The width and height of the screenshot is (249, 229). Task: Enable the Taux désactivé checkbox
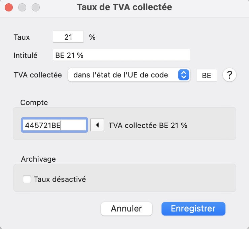(27, 179)
